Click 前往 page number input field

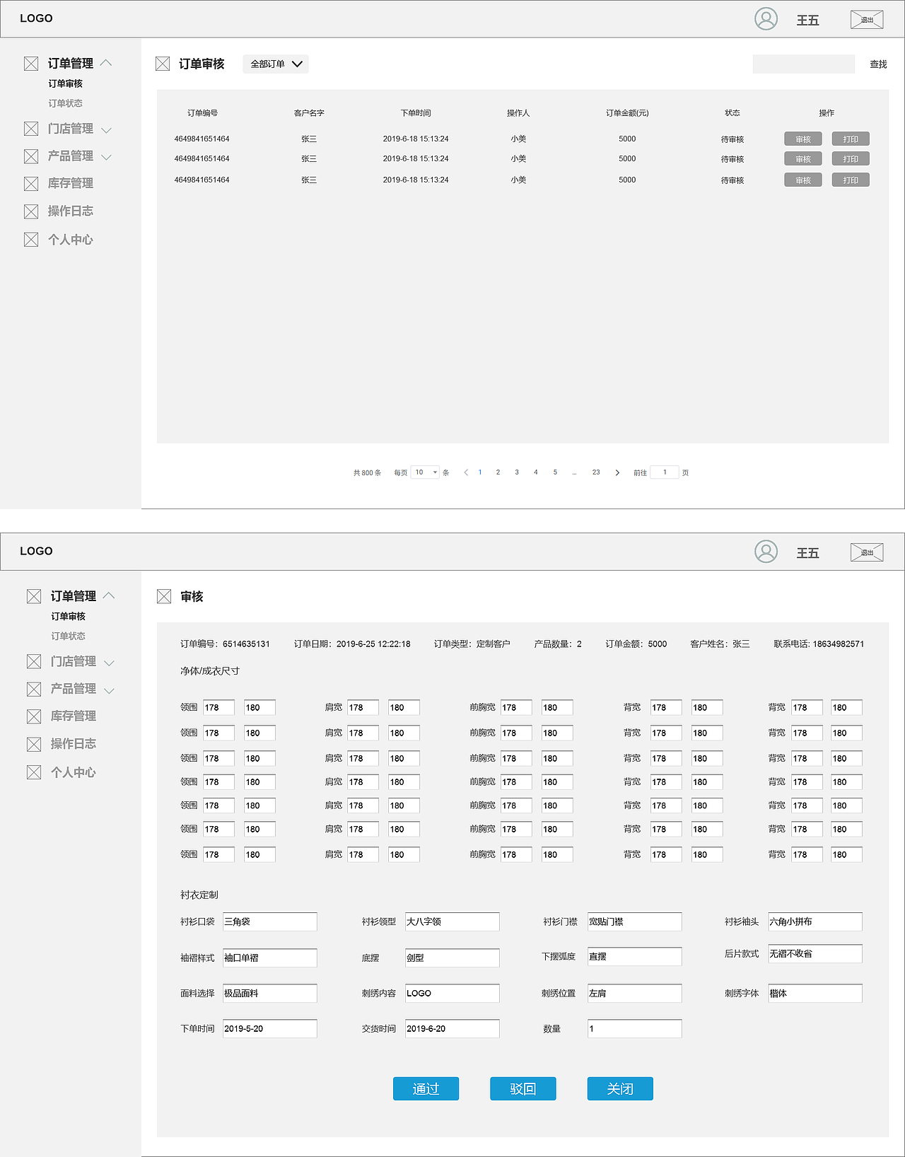click(x=665, y=472)
